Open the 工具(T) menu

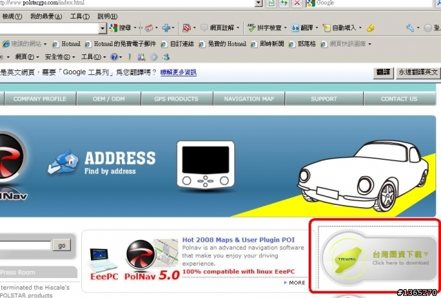click(x=80, y=17)
